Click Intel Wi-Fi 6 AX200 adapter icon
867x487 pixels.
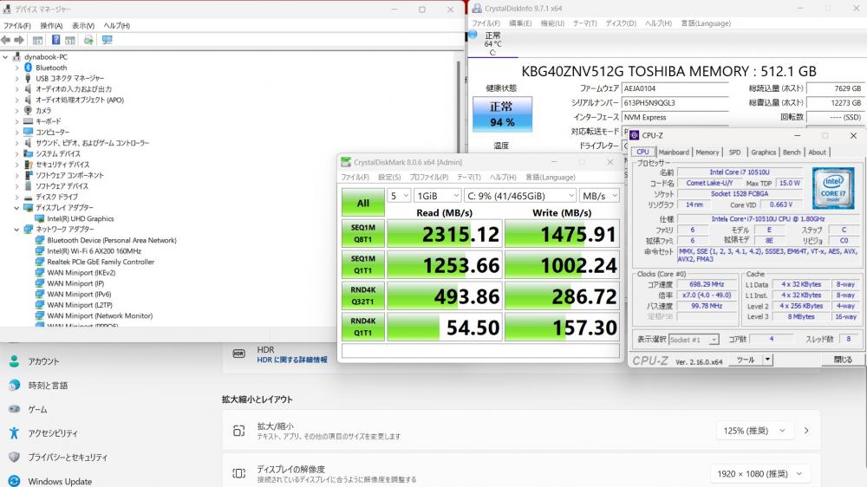tap(40, 251)
